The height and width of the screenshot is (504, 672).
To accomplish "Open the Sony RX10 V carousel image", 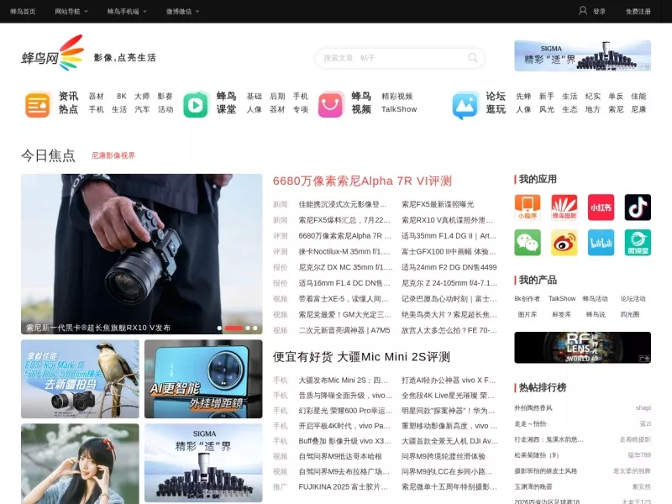I will [x=141, y=254].
